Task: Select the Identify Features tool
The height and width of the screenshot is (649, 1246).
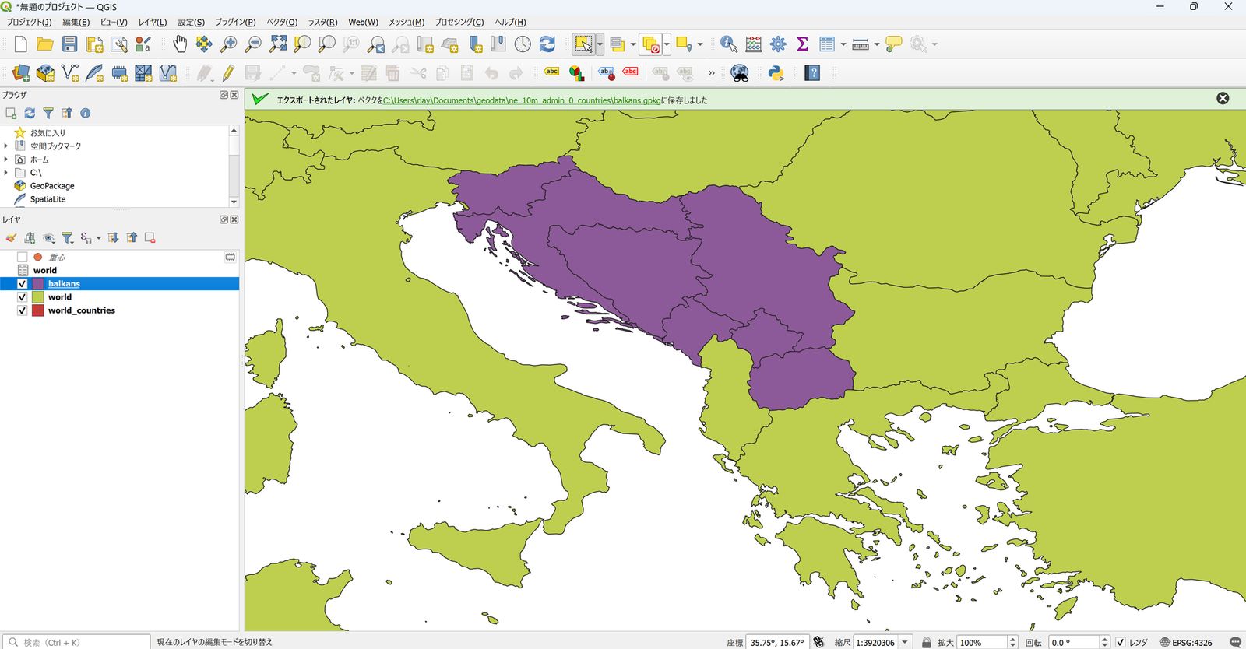Action: 729,44
